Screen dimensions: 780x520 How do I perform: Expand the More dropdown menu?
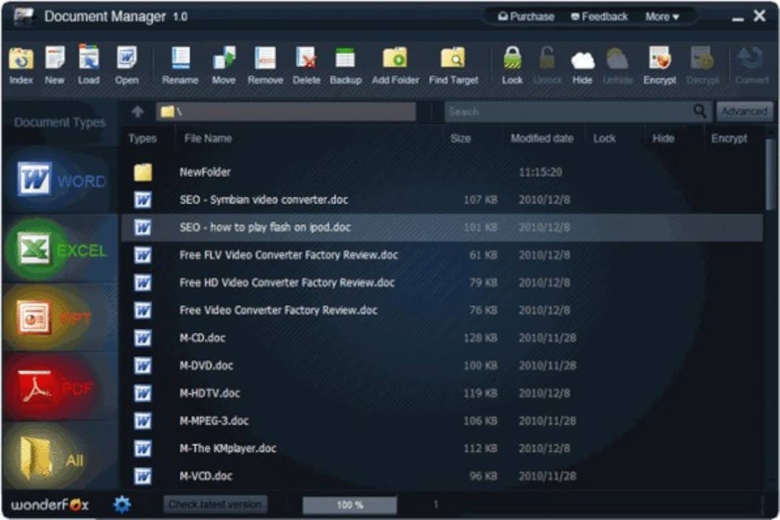pos(662,17)
